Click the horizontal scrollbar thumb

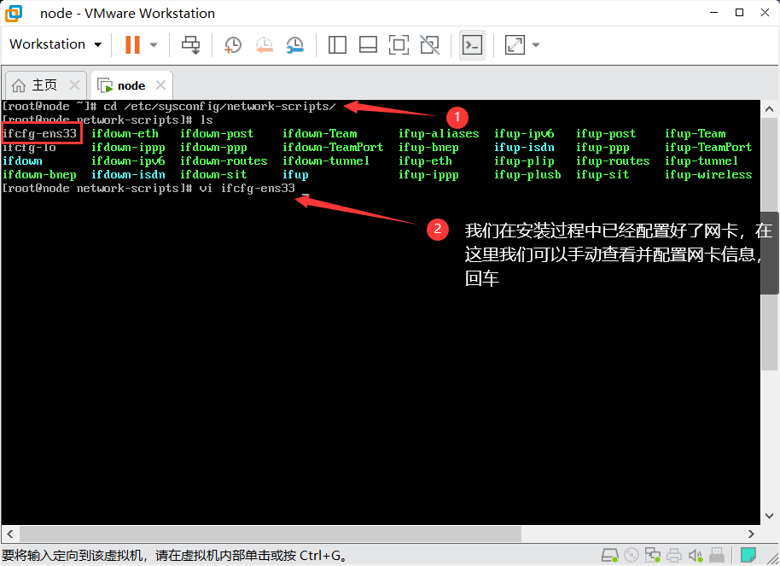(271, 534)
